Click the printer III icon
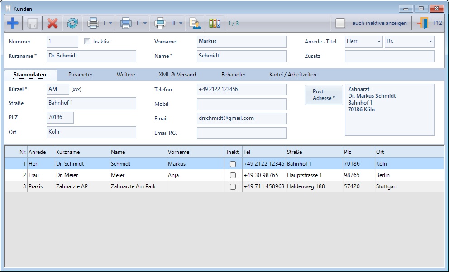The height and width of the screenshot is (272, 449). (x=160, y=23)
